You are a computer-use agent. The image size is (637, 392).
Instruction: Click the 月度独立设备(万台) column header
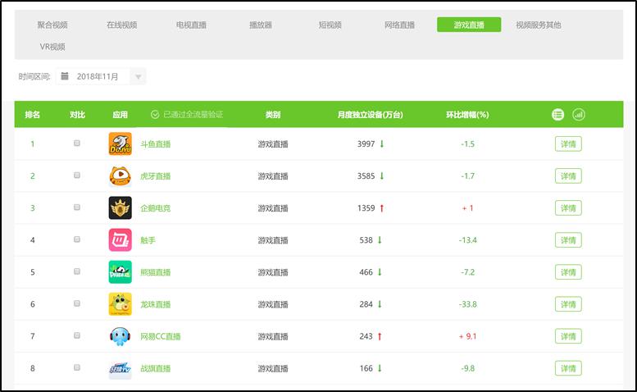tap(370, 115)
